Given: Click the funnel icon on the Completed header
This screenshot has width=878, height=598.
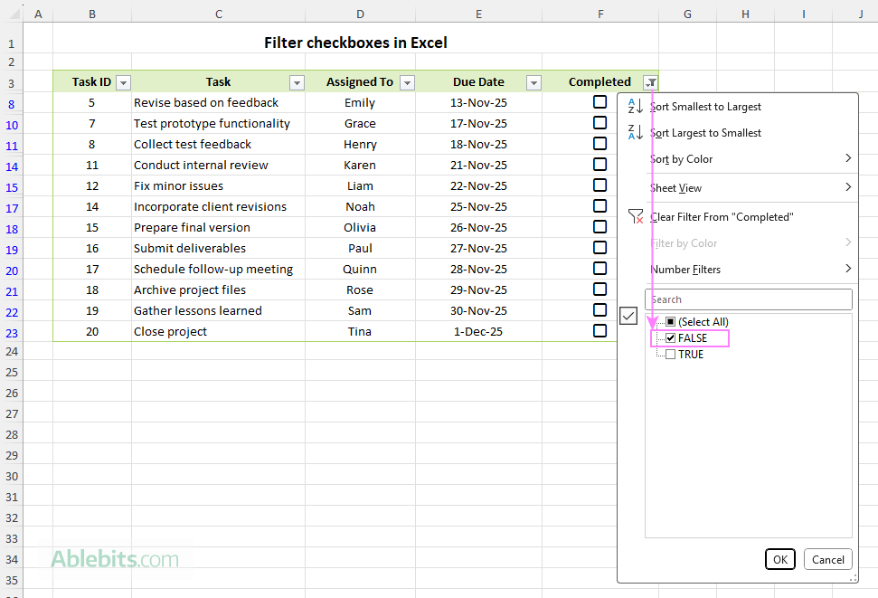Looking at the screenshot, I should [650, 81].
